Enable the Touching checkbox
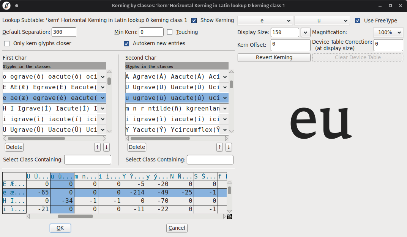 [x=170, y=32]
